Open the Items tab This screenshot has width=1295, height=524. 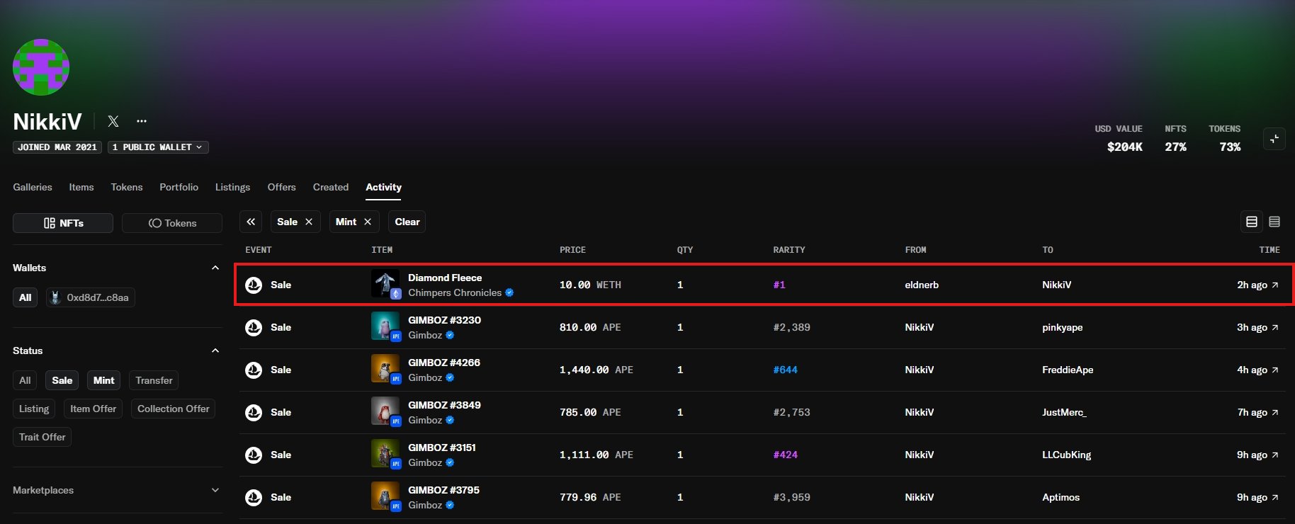point(81,187)
